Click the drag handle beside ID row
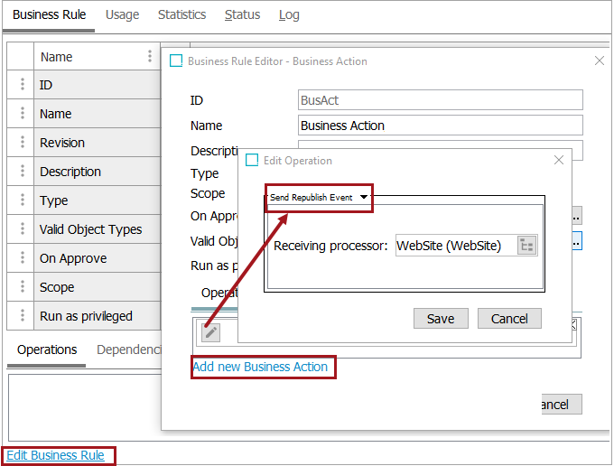Viewport: 614px width, 466px height. [22, 85]
